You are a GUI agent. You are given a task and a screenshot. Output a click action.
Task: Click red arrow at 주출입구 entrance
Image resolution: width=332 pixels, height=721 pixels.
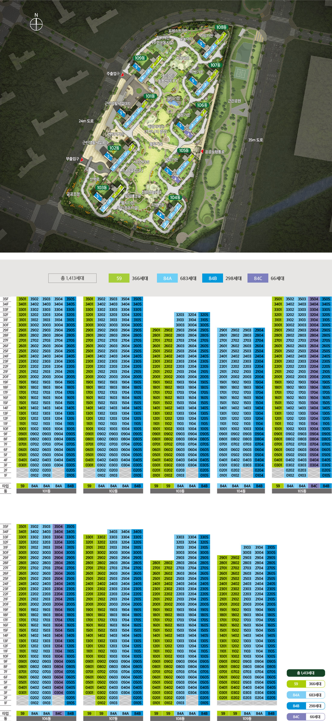point(123,74)
